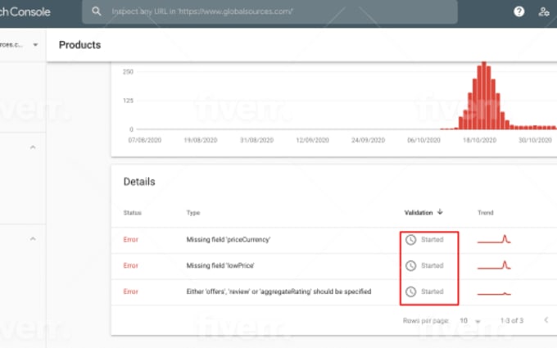Click the clock icon in aggregateRating row
Image resolution: width=557 pixels, height=348 pixels.
point(411,292)
